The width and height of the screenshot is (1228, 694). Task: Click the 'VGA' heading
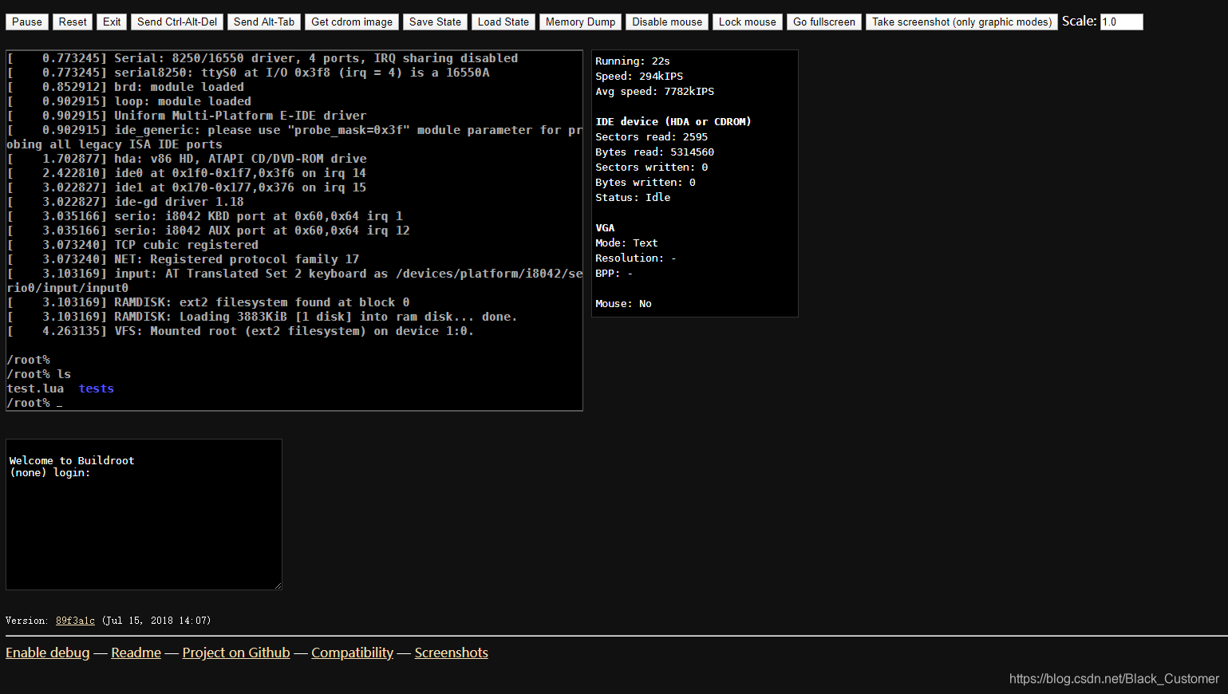pyautogui.click(x=605, y=227)
